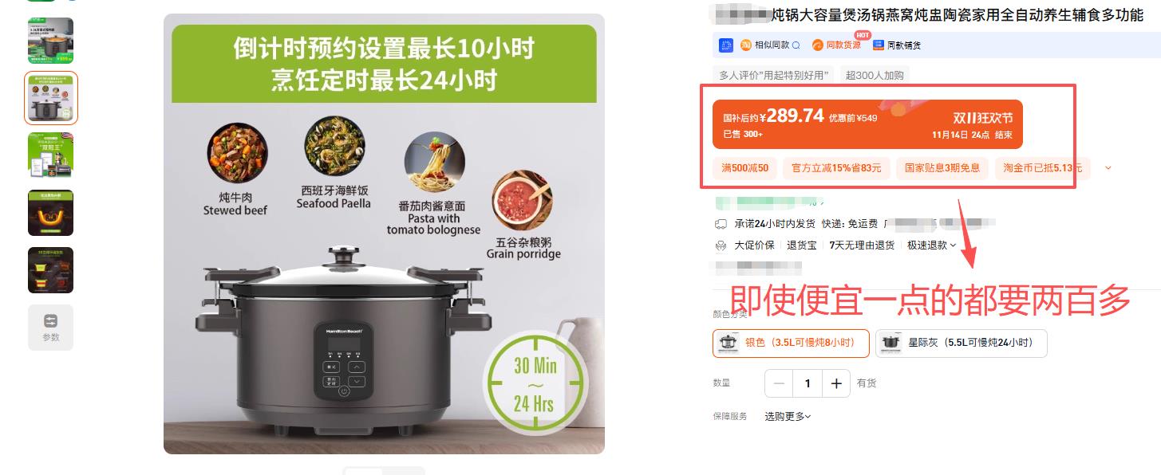Decrease quantity with the minus button
1161x475 pixels.
point(780,383)
